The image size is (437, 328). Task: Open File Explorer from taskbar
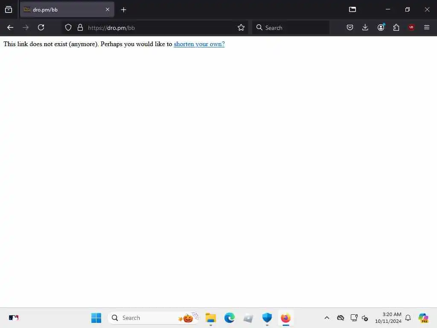(x=211, y=318)
